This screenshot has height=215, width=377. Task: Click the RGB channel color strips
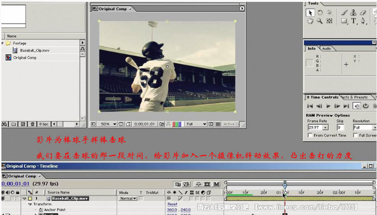(x=177, y=124)
